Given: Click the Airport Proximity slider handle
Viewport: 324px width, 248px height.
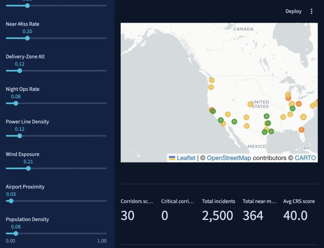Looking at the screenshot, I should (x=11, y=201).
